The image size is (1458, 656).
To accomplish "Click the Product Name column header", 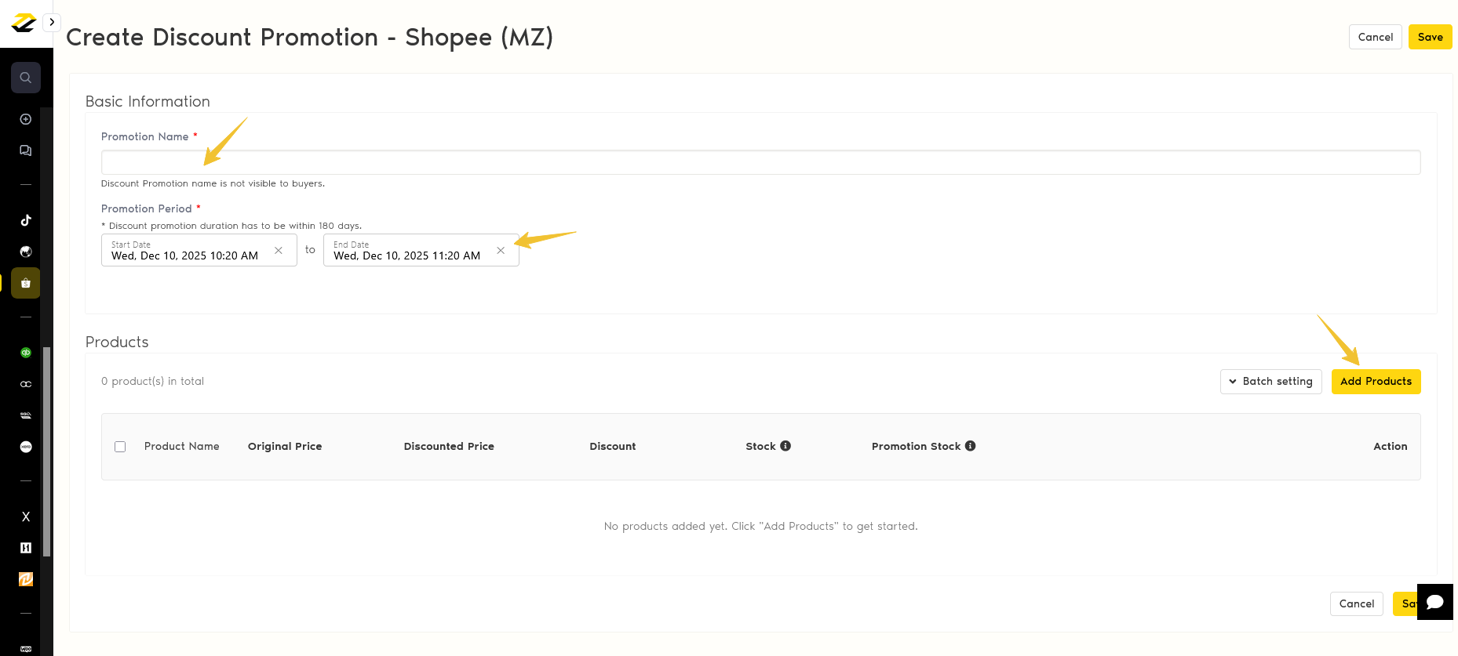I will pos(182,446).
